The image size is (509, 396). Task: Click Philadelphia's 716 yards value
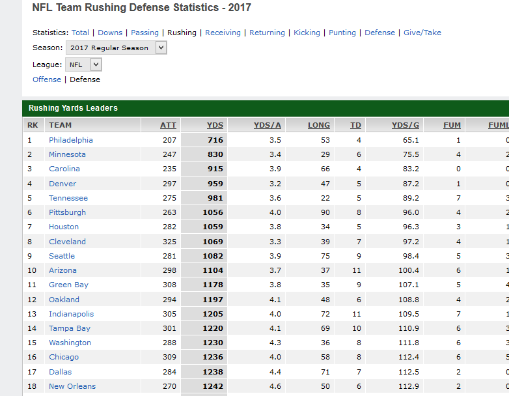215,140
